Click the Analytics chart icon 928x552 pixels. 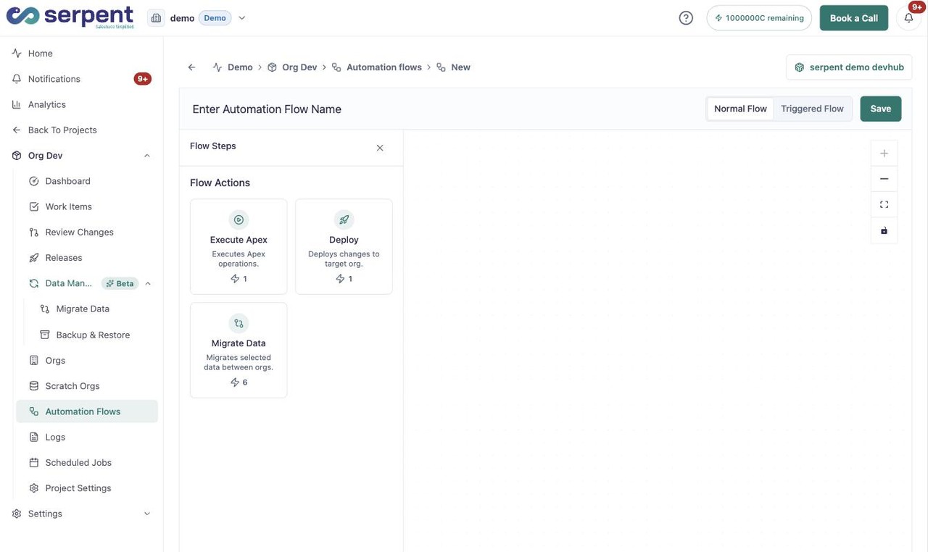click(x=17, y=104)
